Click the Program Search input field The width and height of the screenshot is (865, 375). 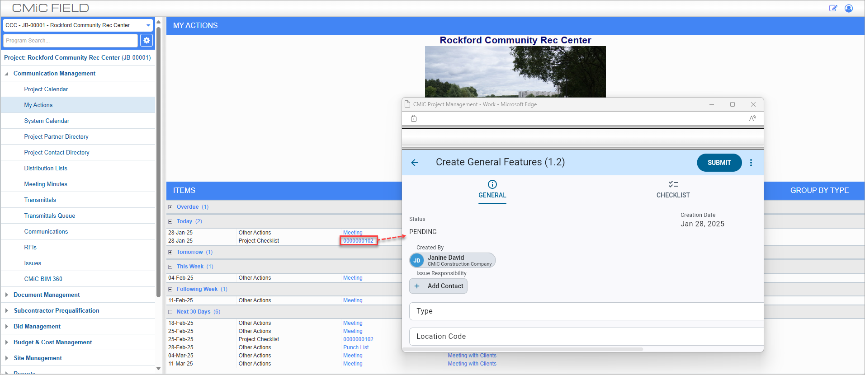pos(70,41)
